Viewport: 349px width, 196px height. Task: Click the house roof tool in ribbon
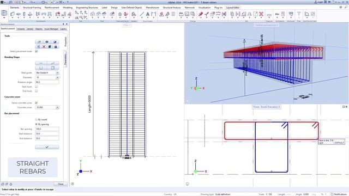point(120,14)
